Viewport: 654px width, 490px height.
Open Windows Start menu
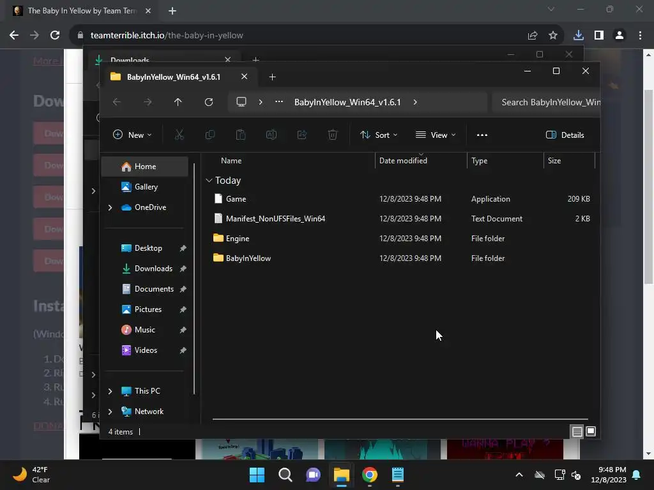coord(257,475)
